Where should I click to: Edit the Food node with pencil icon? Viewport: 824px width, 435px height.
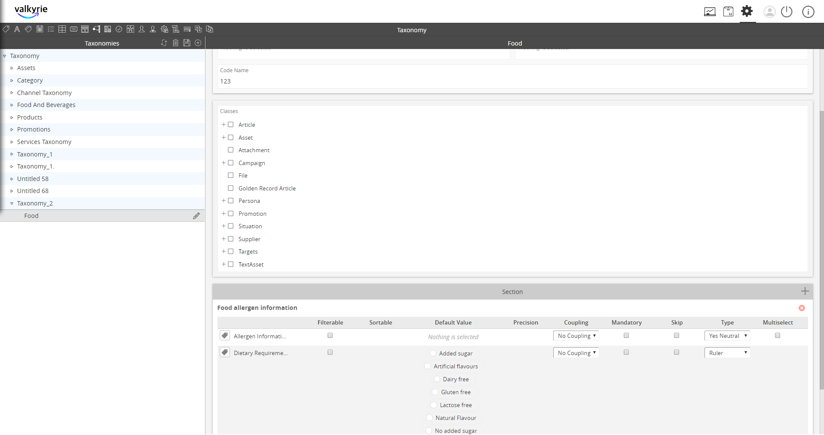(196, 216)
